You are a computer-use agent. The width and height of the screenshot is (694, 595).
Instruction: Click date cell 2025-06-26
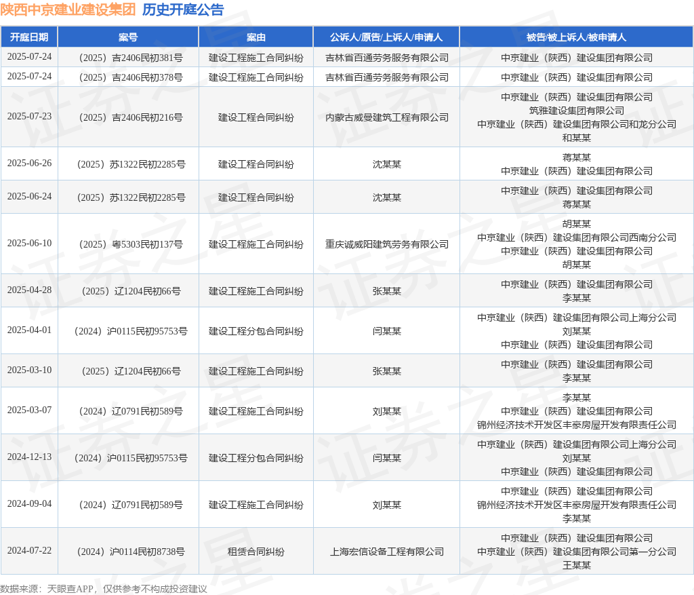click(x=29, y=164)
